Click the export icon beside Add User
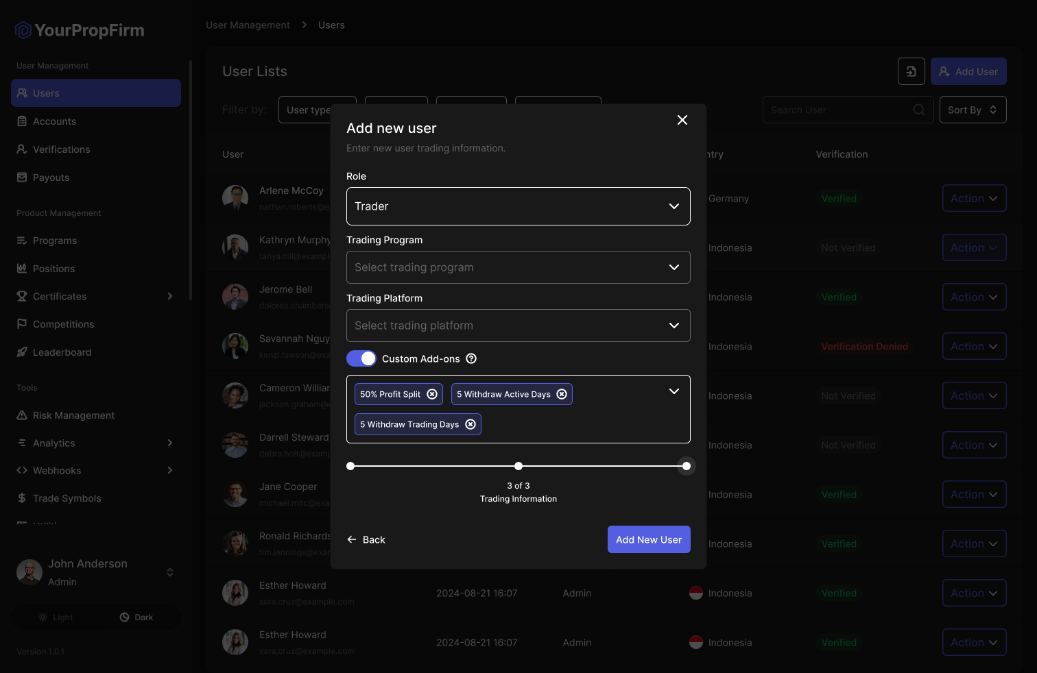1037x673 pixels. (x=911, y=71)
